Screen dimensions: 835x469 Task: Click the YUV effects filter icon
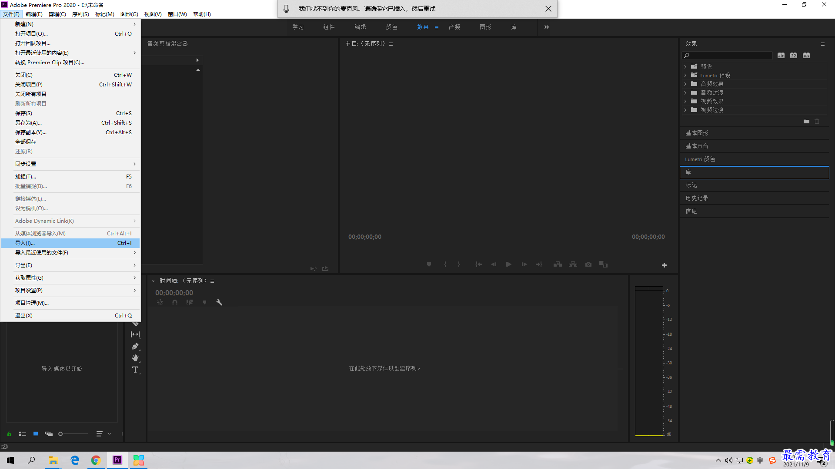pos(806,56)
